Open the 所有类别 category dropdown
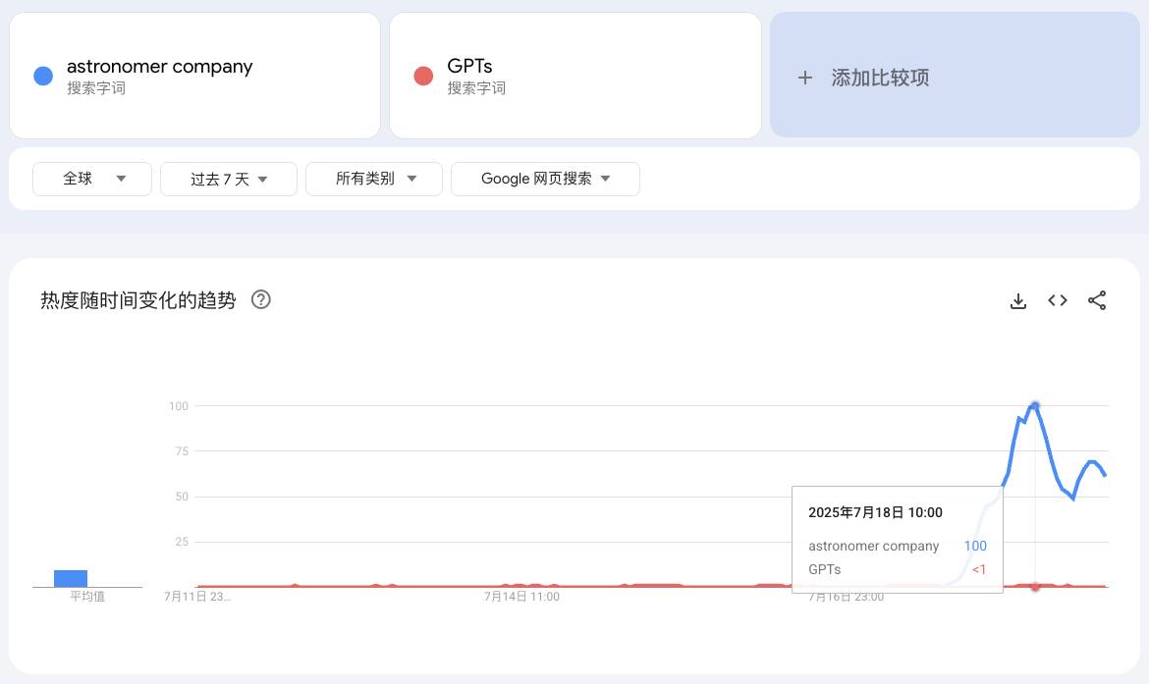 pyautogui.click(x=374, y=179)
